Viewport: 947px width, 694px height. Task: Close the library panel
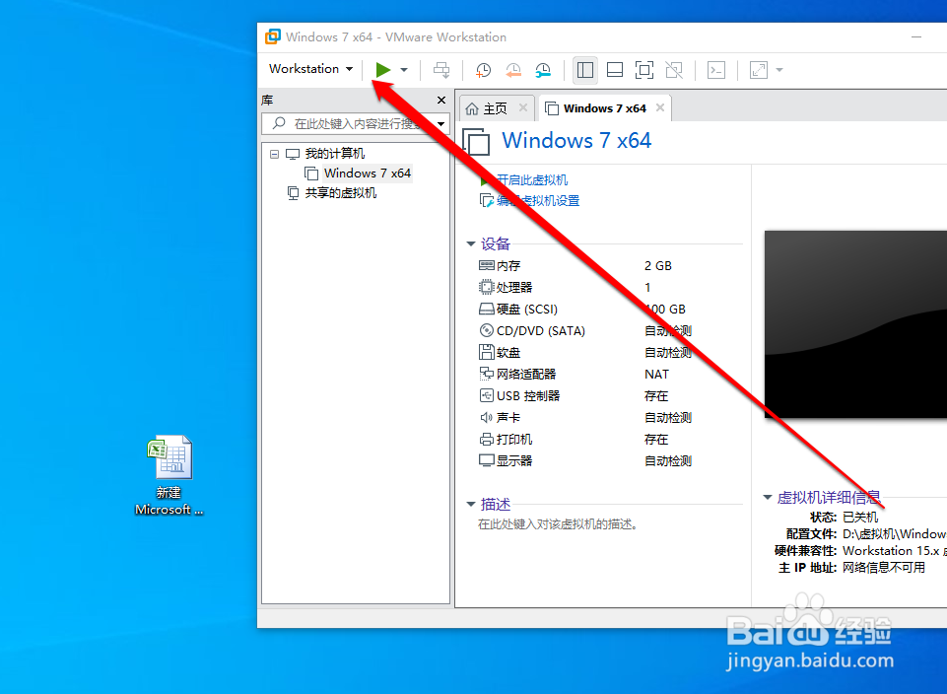pyautogui.click(x=441, y=101)
